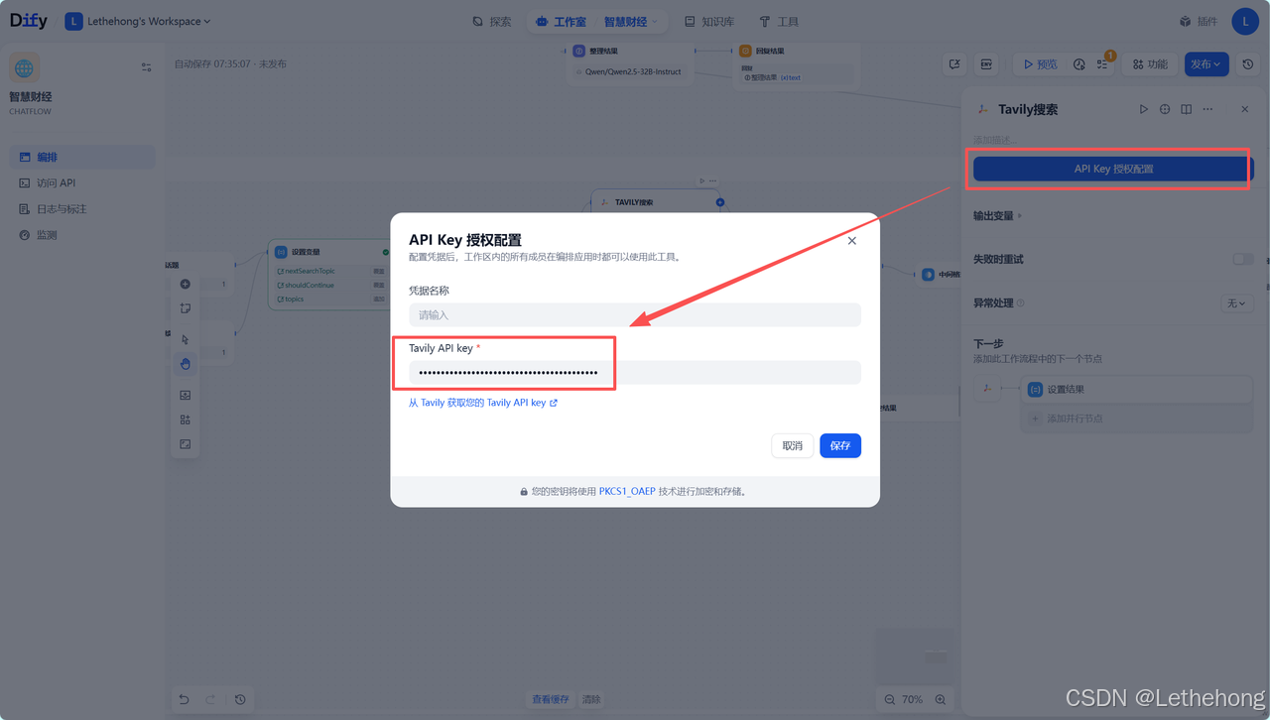Viewport: 1270px width, 720px height.
Task: Click the 查看缓存 button
Action: coord(551,699)
